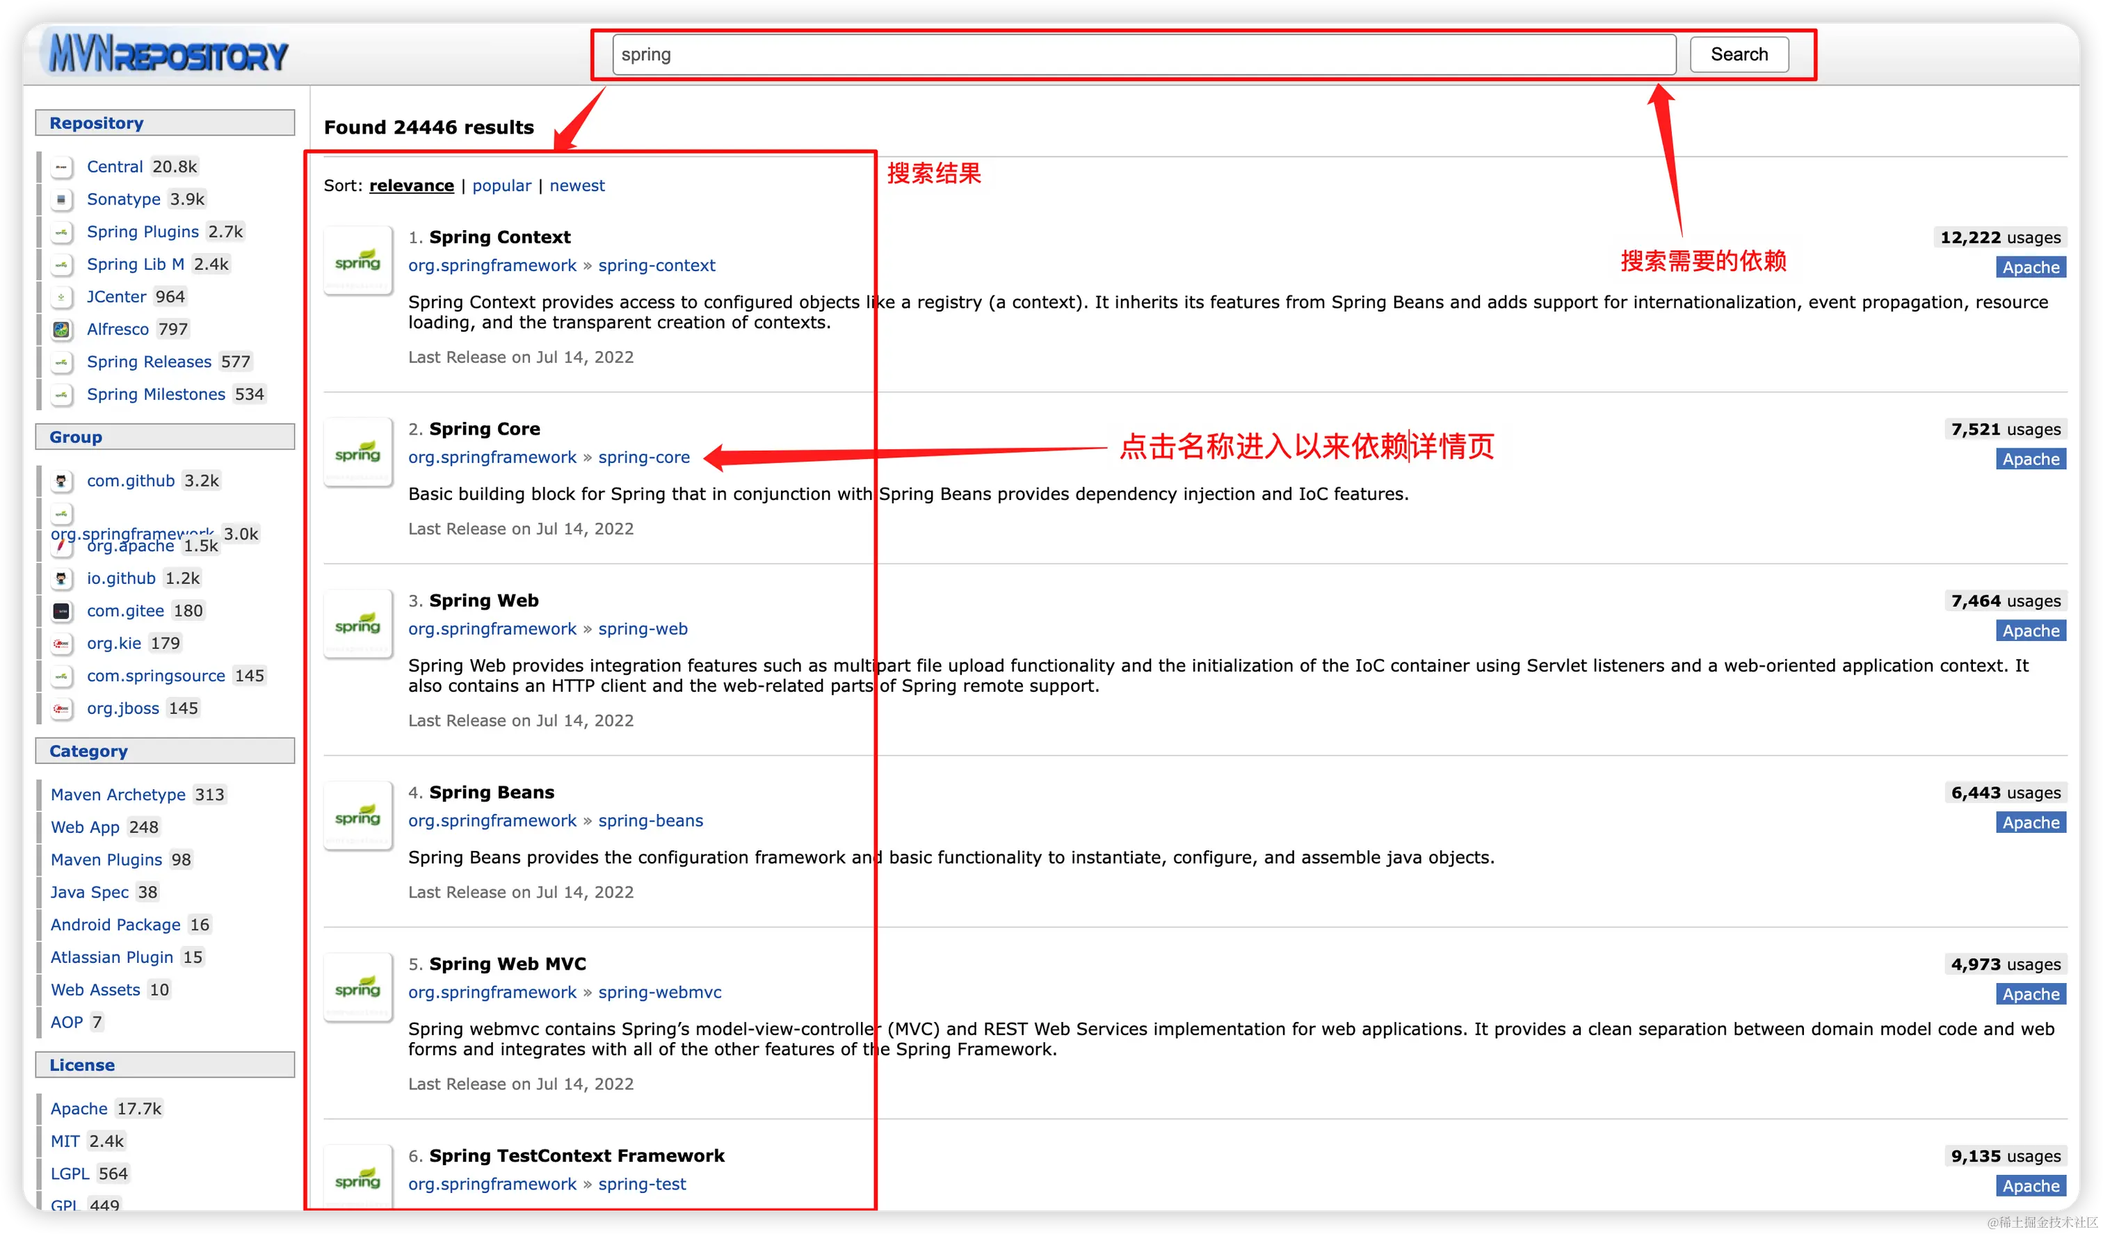The height and width of the screenshot is (1234, 2103).
Task: Click the Central repository icon
Action: pos(62,167)
